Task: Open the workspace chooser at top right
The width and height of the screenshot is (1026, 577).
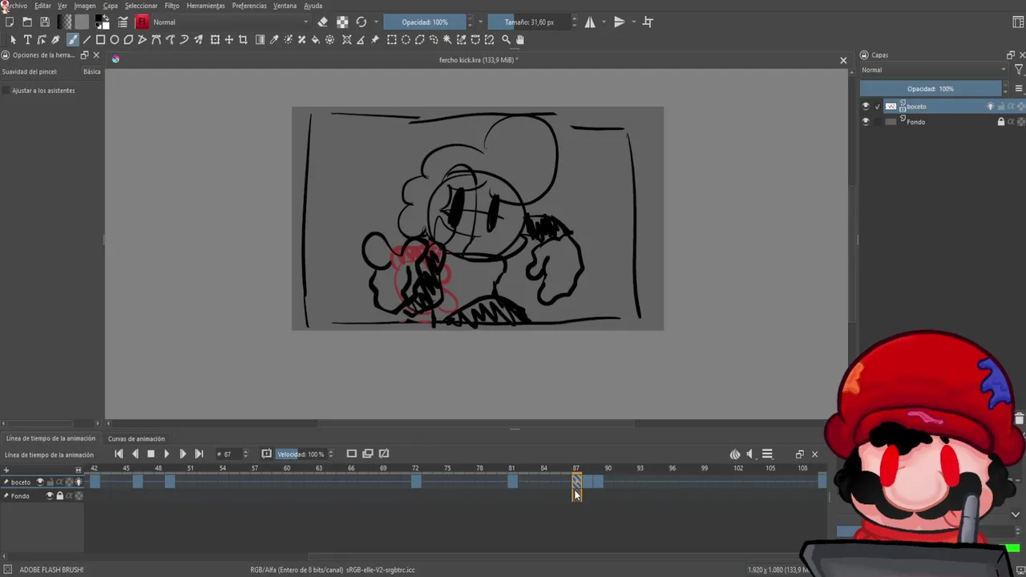Action: pos(1018,22)
